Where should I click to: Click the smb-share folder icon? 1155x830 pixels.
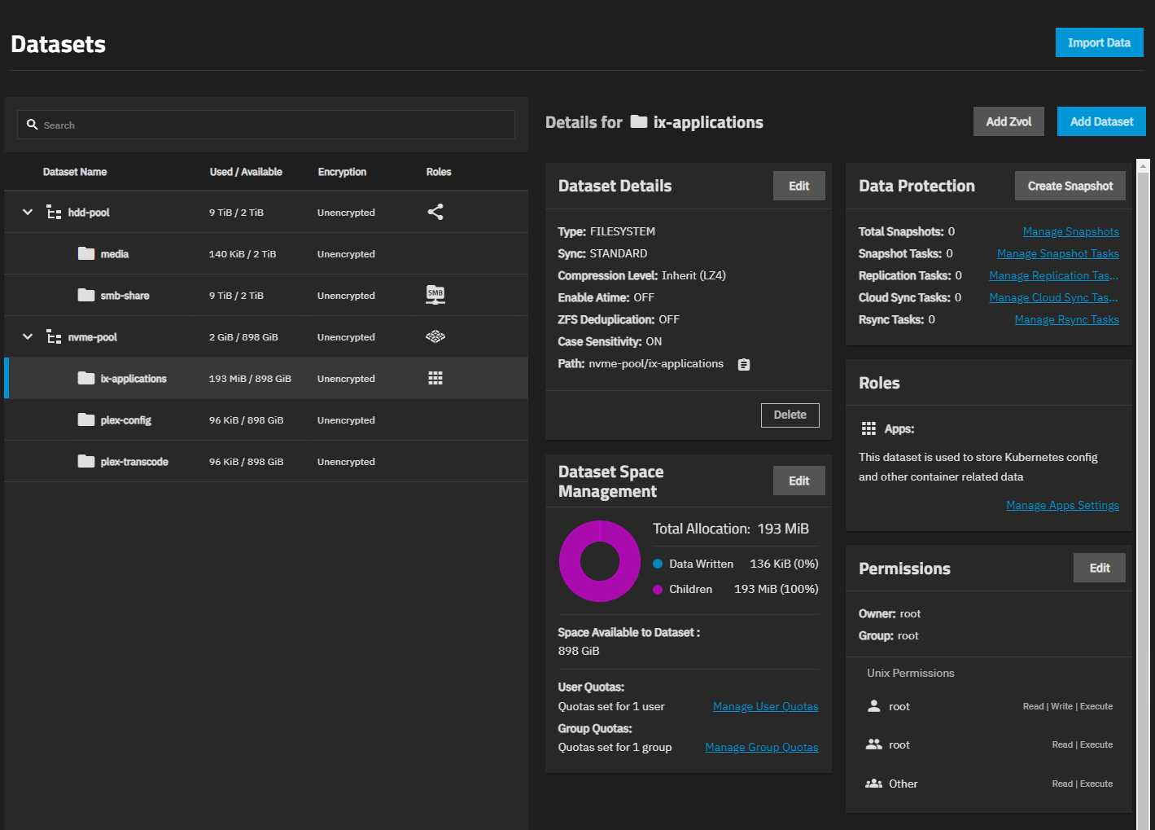(86, 295)
